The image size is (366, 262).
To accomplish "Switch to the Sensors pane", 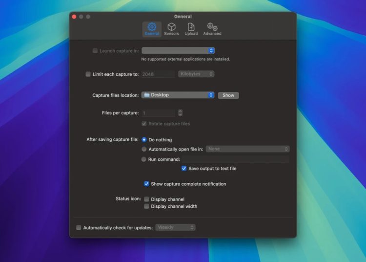I will 171,29.
